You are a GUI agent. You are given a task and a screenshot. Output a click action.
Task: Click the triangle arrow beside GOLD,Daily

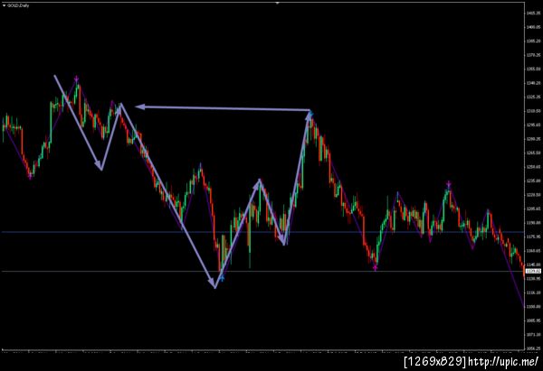(x=5, y=5)
